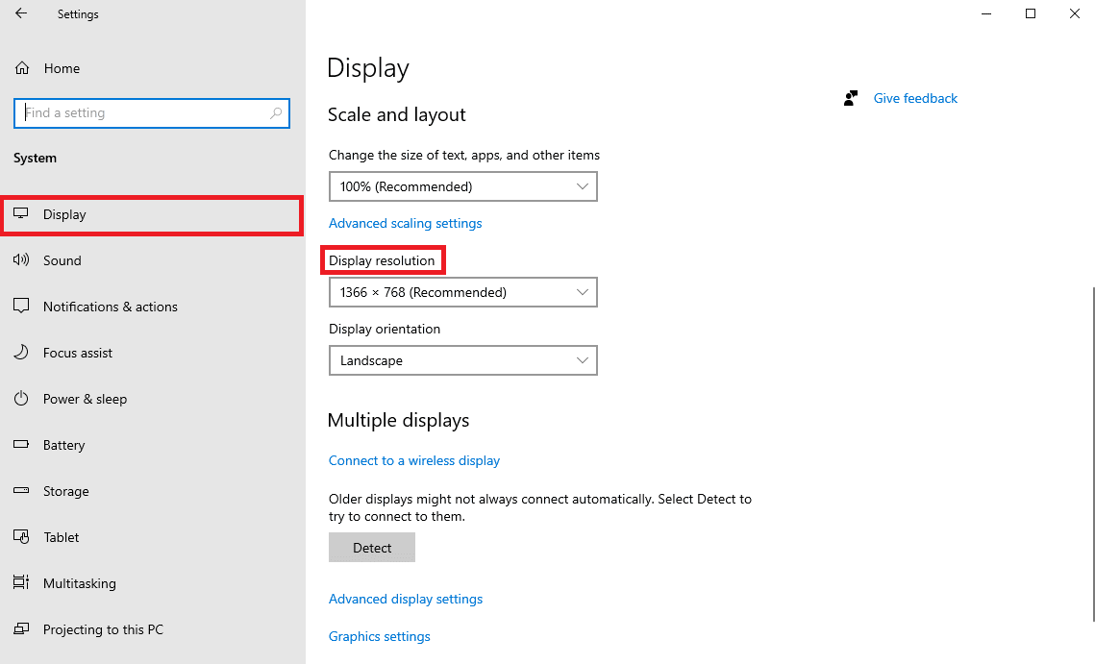Click the Give feedback person icon
This screenshot has height=664, width=1095.
850,98
